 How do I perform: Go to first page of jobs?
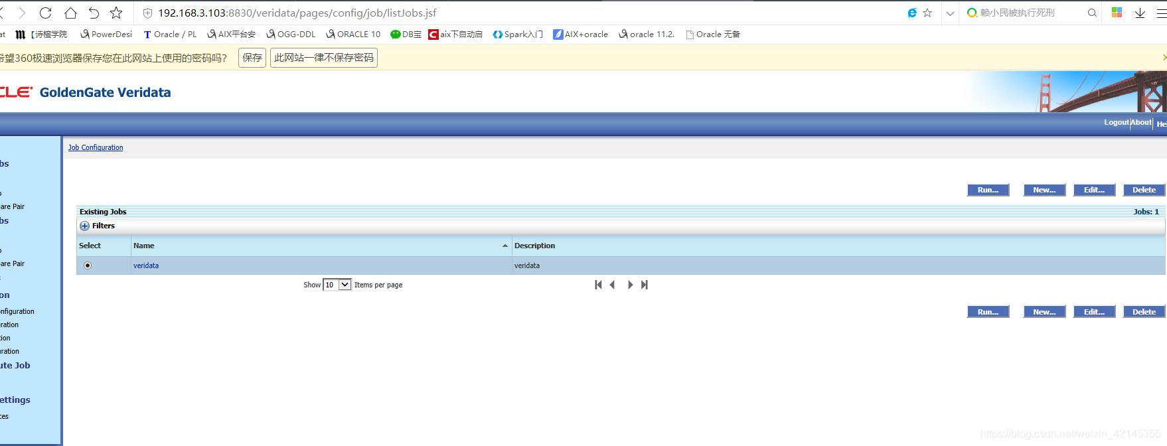coord(598,285)
